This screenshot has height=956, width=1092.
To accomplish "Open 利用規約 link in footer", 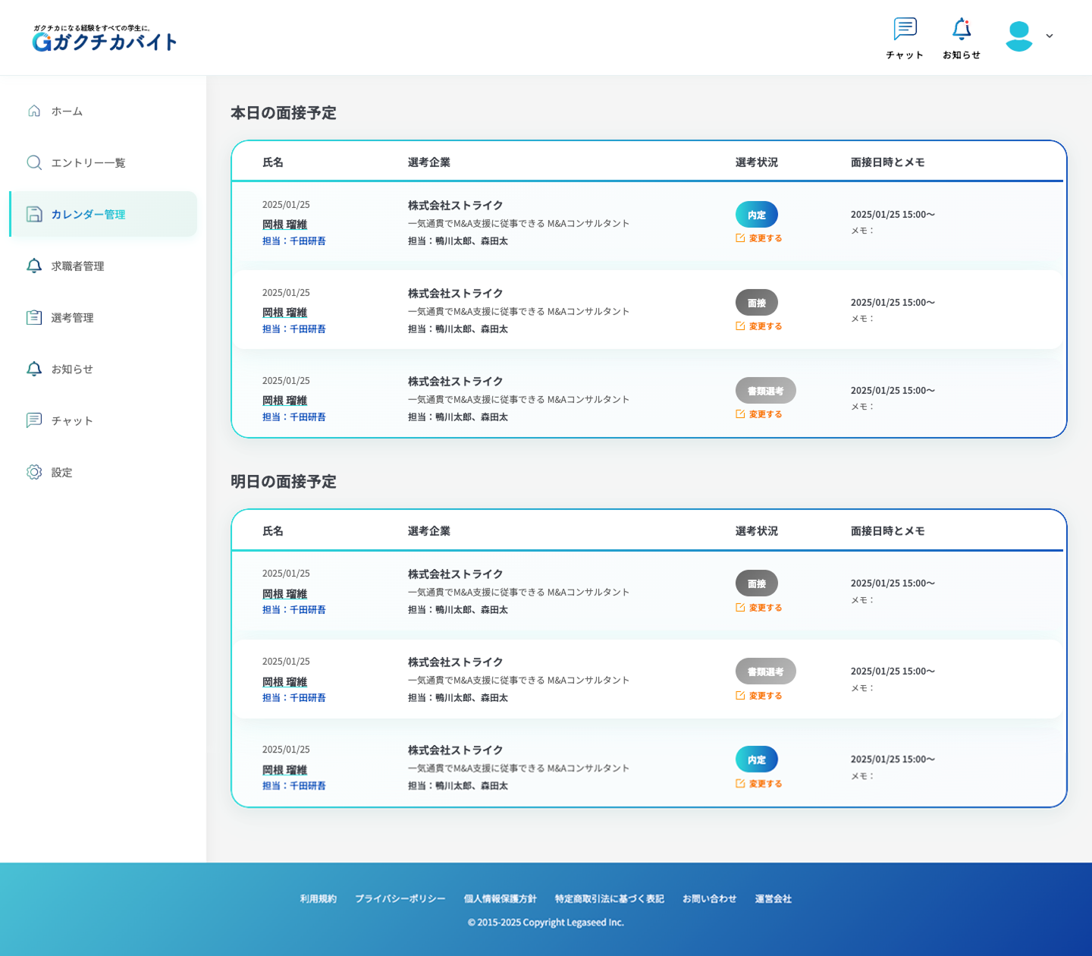I will [x=318, y=899].
